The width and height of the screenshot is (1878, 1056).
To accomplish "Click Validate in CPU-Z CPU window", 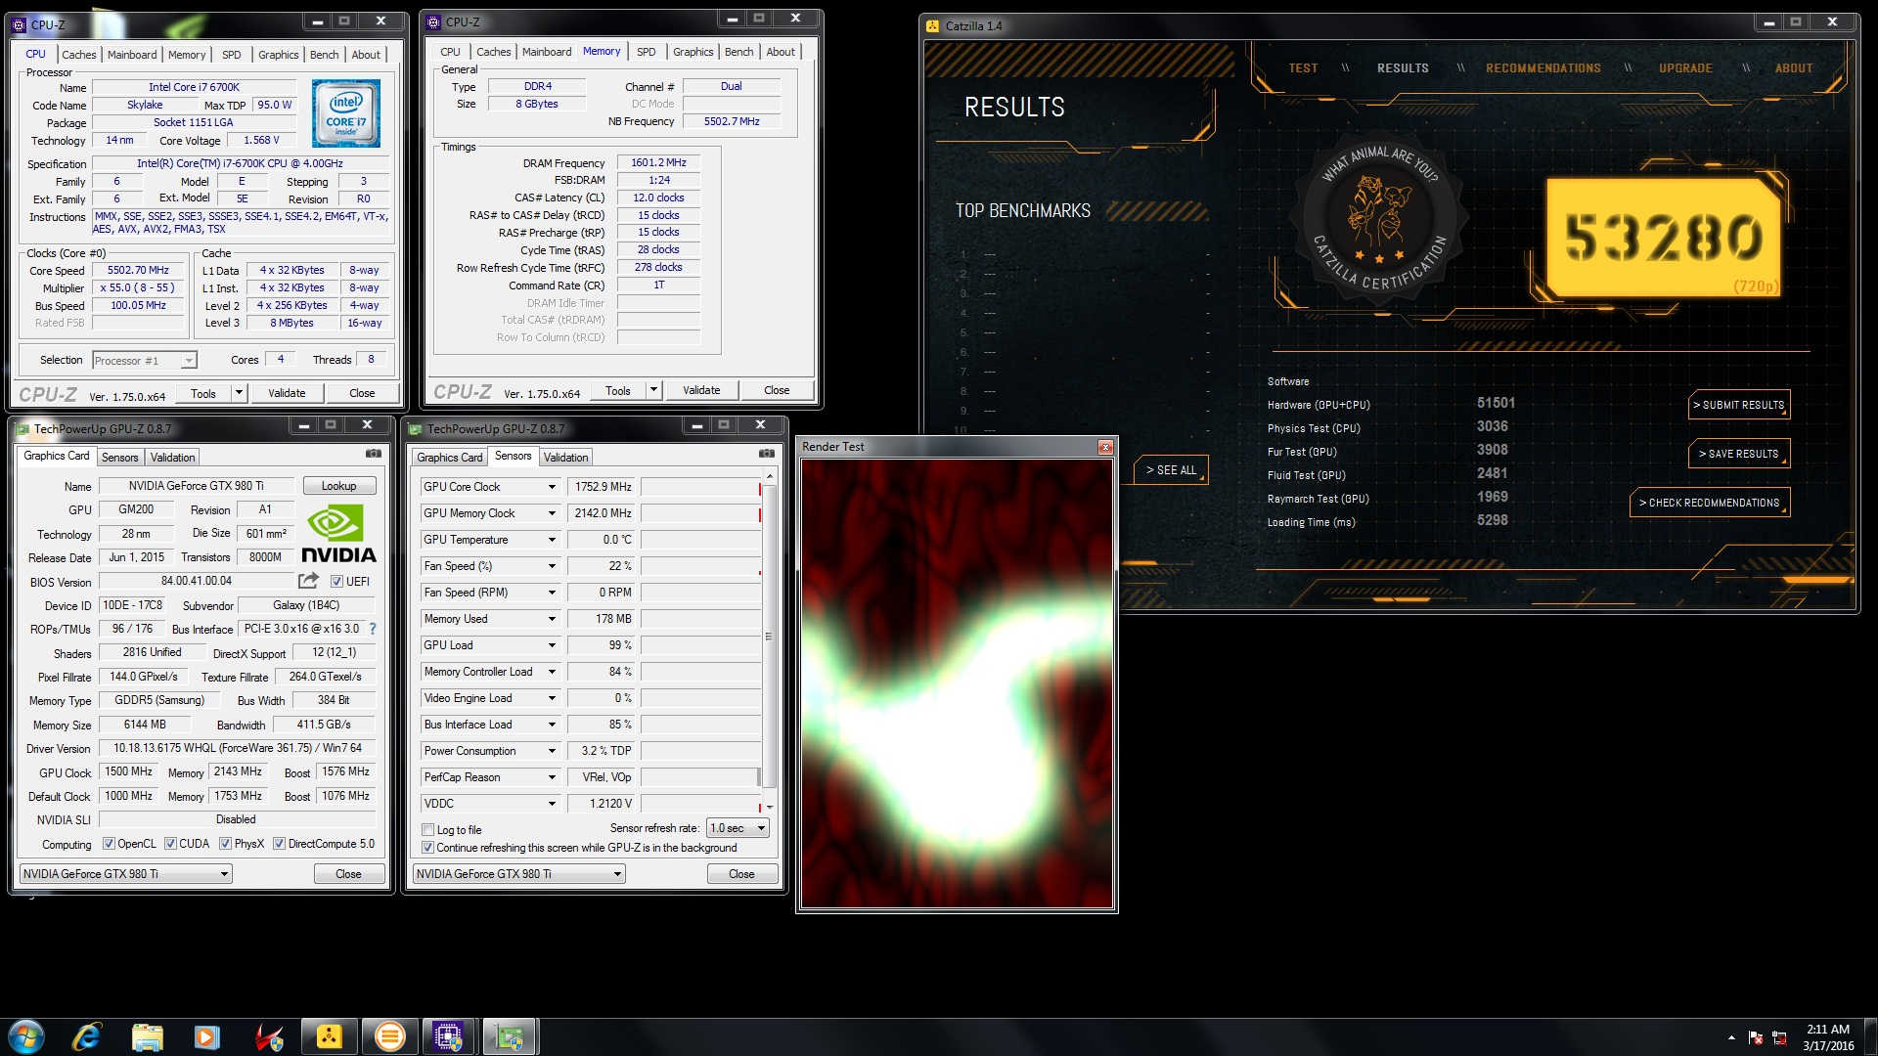I will click(x=287, y=393).
